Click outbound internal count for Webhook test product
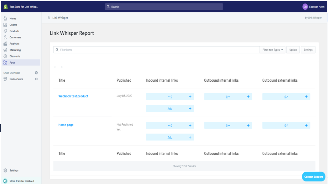This screenshot has height=184, width=328. (x=228, y=97)
